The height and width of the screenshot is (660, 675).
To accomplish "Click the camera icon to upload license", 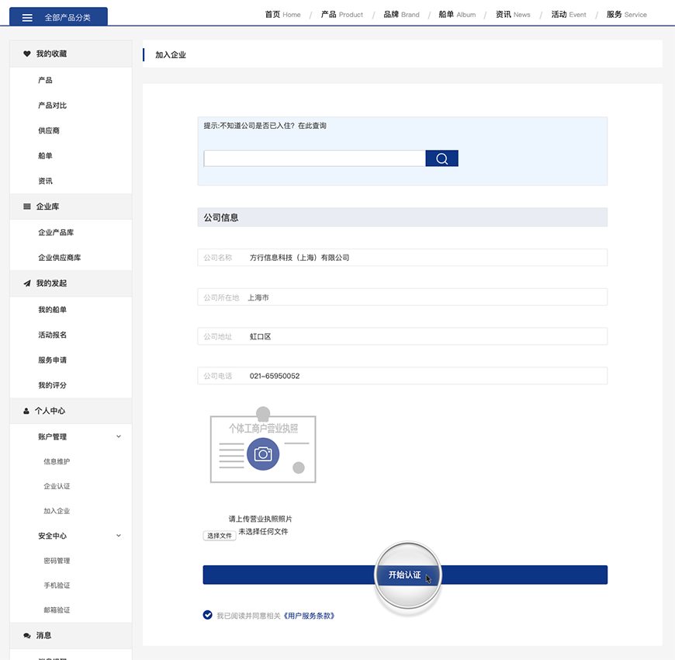I will pyautogui.click(x=263, y=453).
